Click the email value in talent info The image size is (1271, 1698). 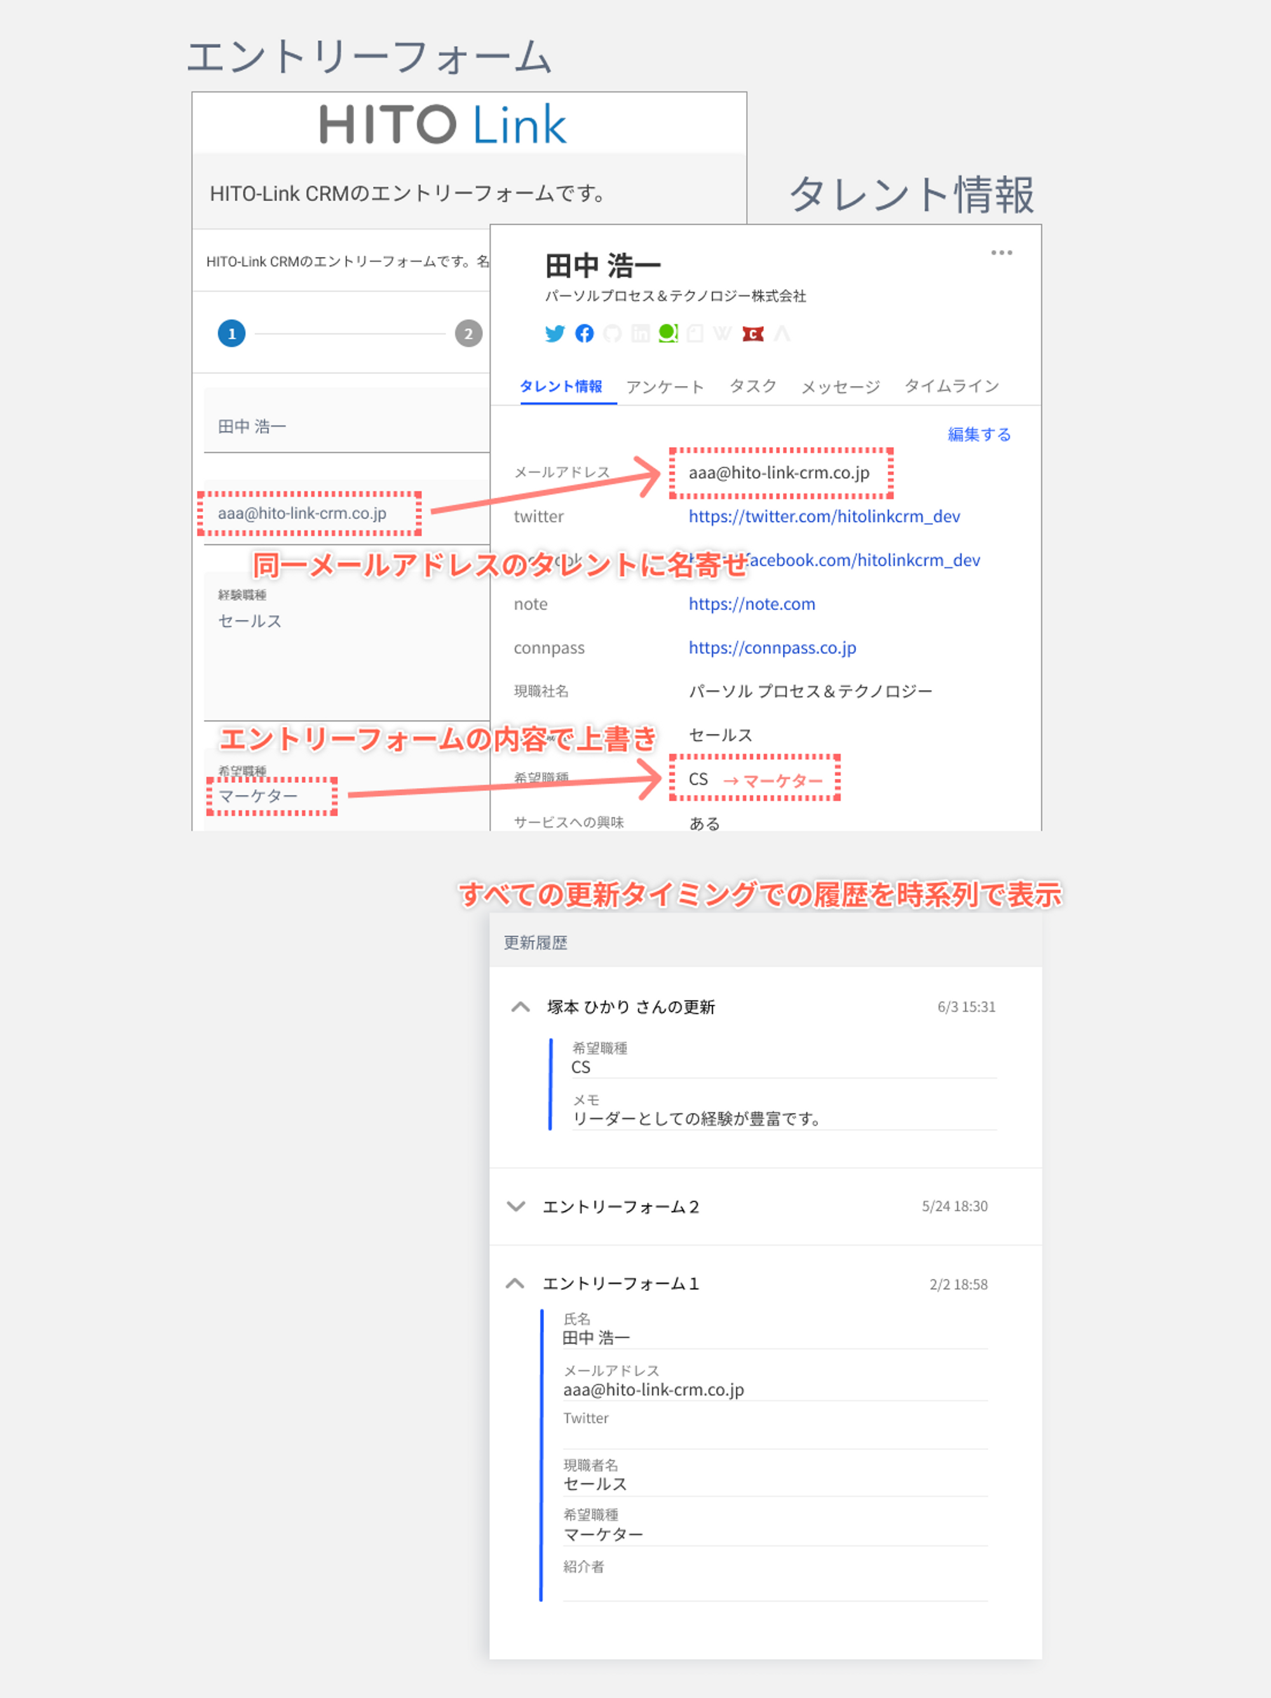tap(779, 472)
